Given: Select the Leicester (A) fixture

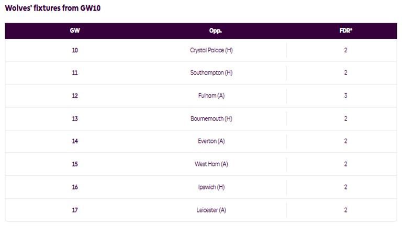Looking at the screenshot, I should (x=211, y=210).
